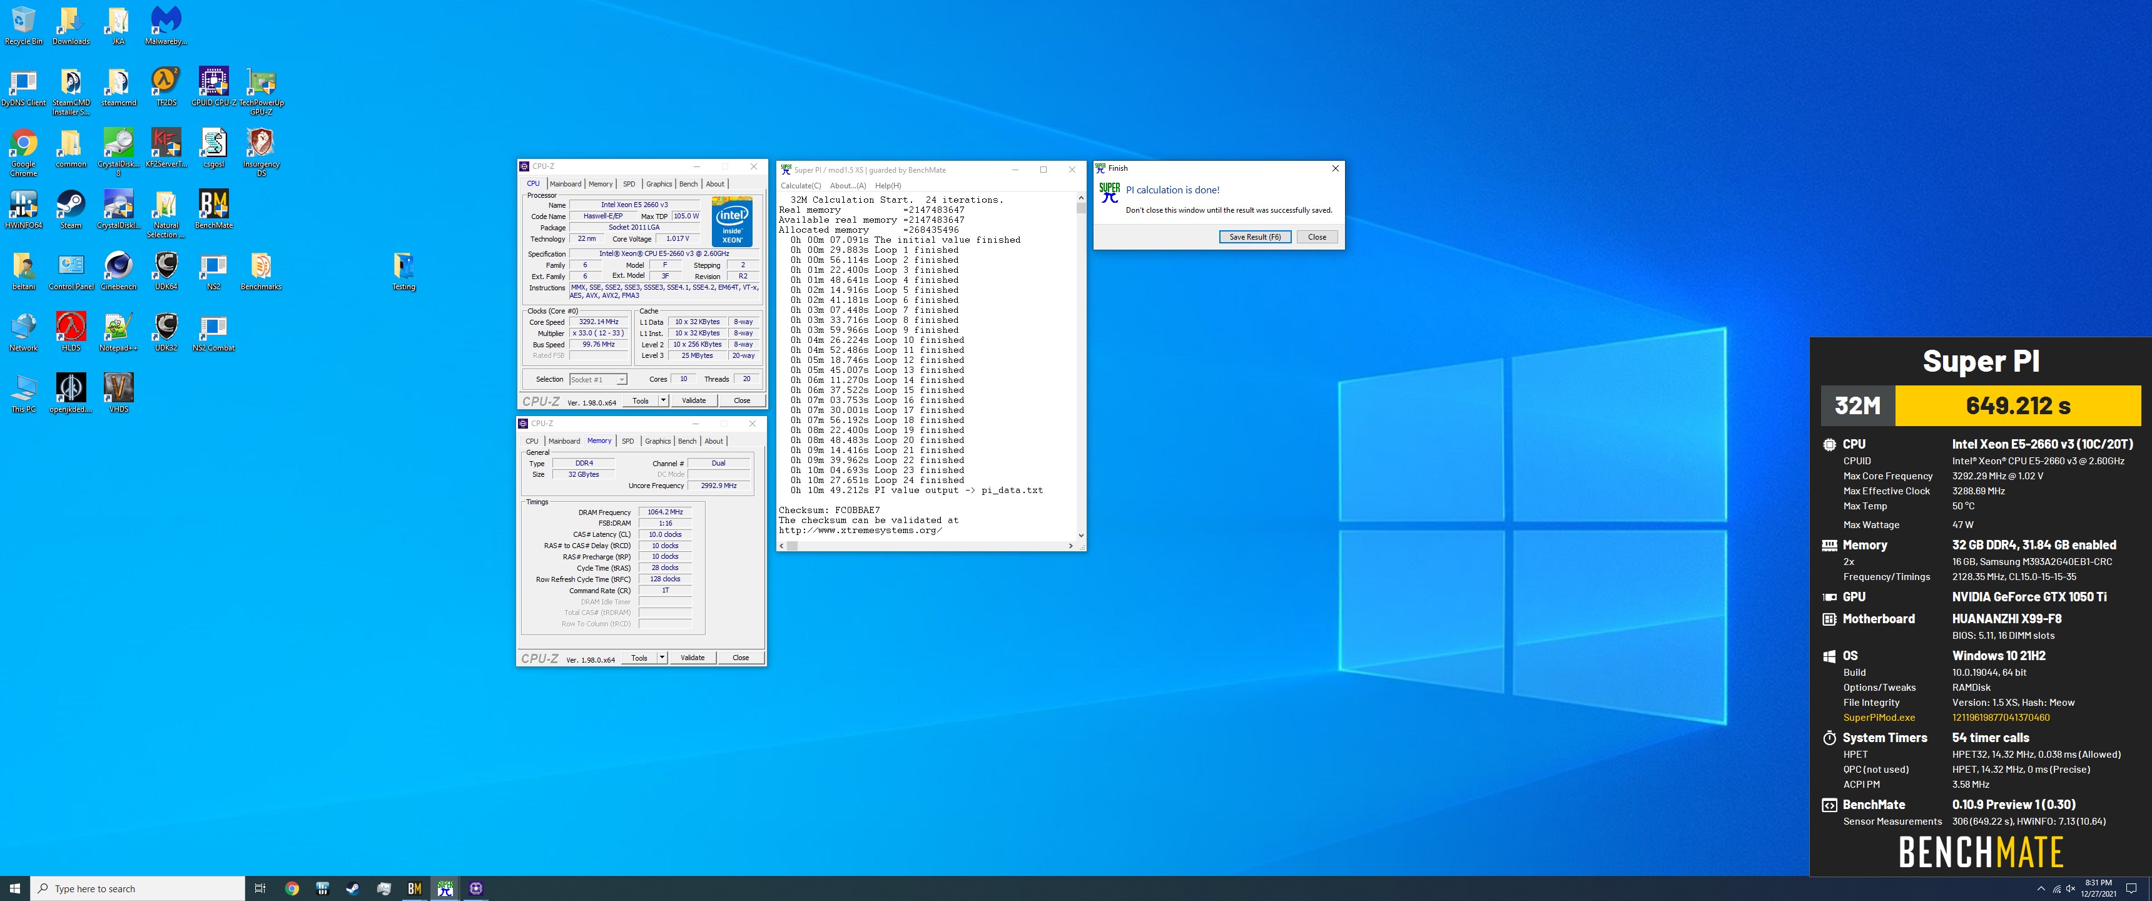
Task: Open the Steam desktop shortcut
Action: tap(71, 210)
